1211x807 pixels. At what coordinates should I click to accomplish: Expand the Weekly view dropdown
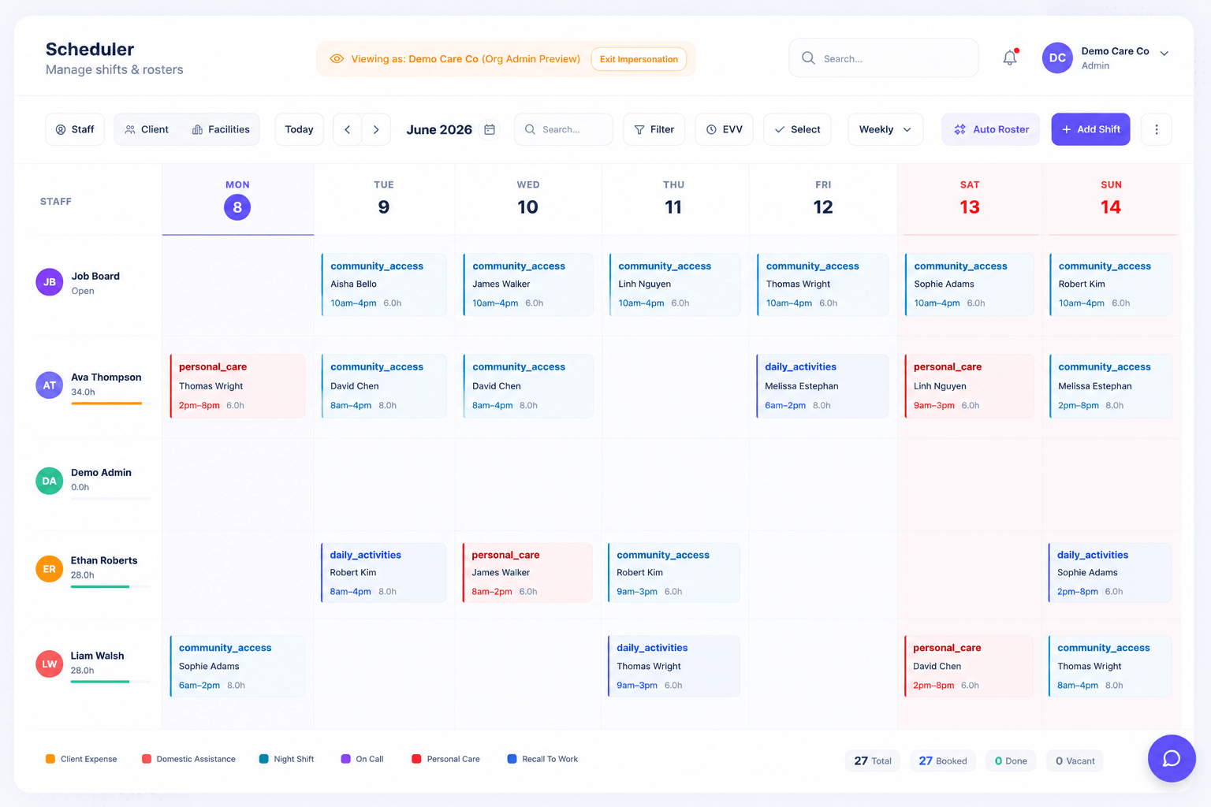(885, 129)
